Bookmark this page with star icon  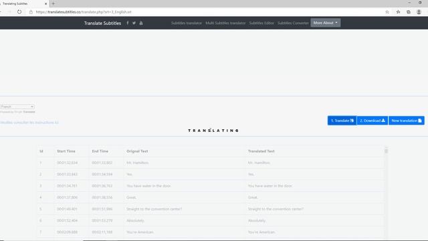click(x=387, y=12)
